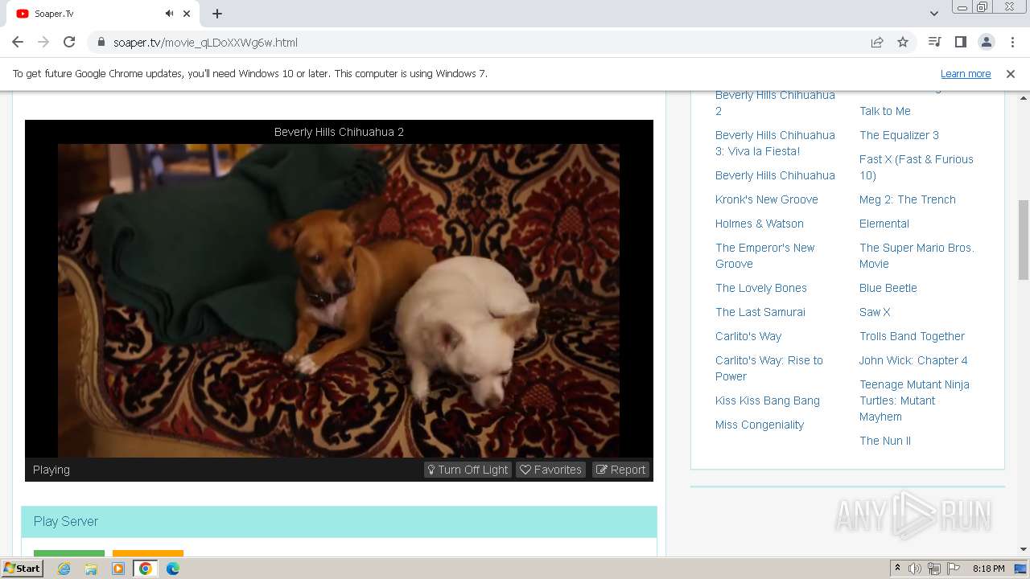The image size is (1030, 579).
Task: Open Talk to Me link
Action: [x=884, y=111]
